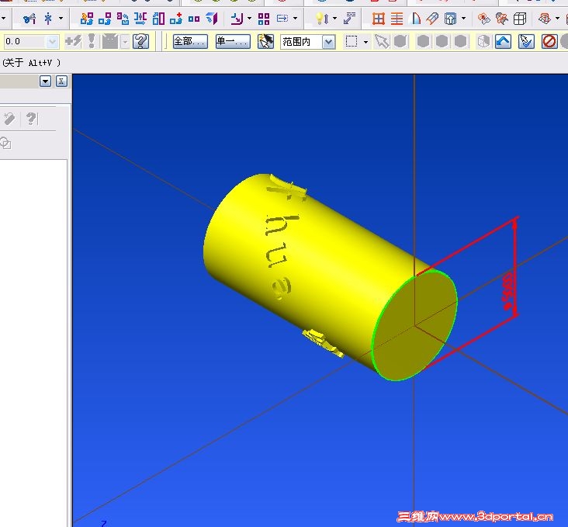Viewport: 568px width, 527px height.
Task: Click the cursor-with-spark select icon beside 单一
Action: tap(265, 42)
